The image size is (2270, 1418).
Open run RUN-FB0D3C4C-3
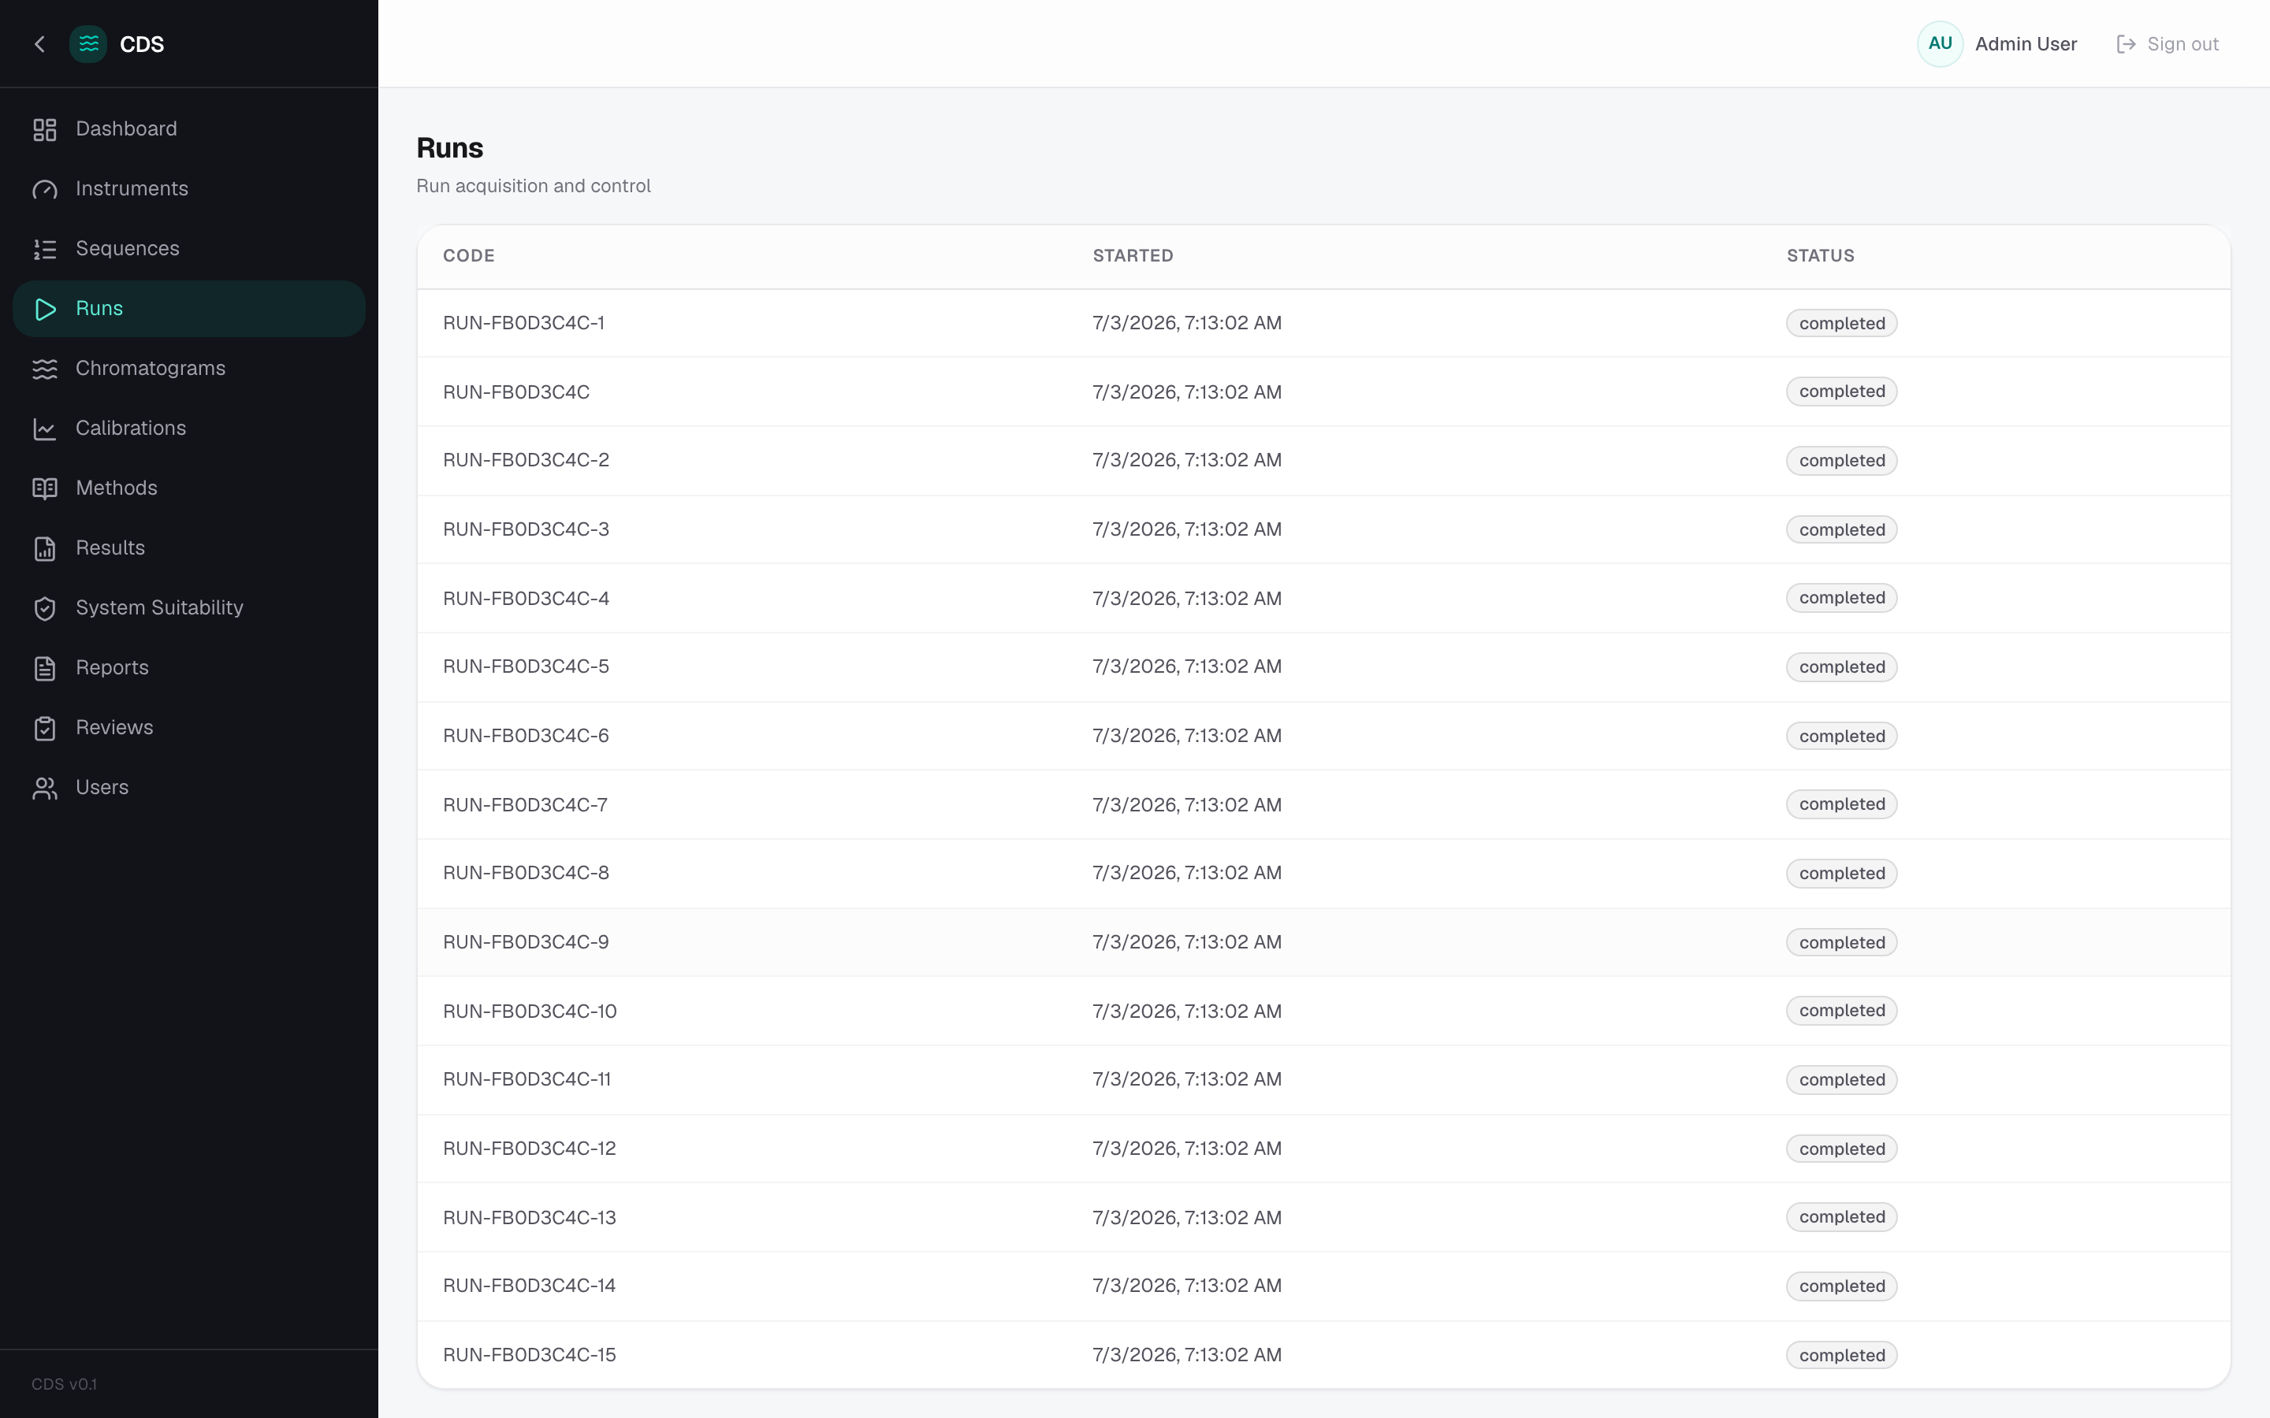click(x=525, y=530)
